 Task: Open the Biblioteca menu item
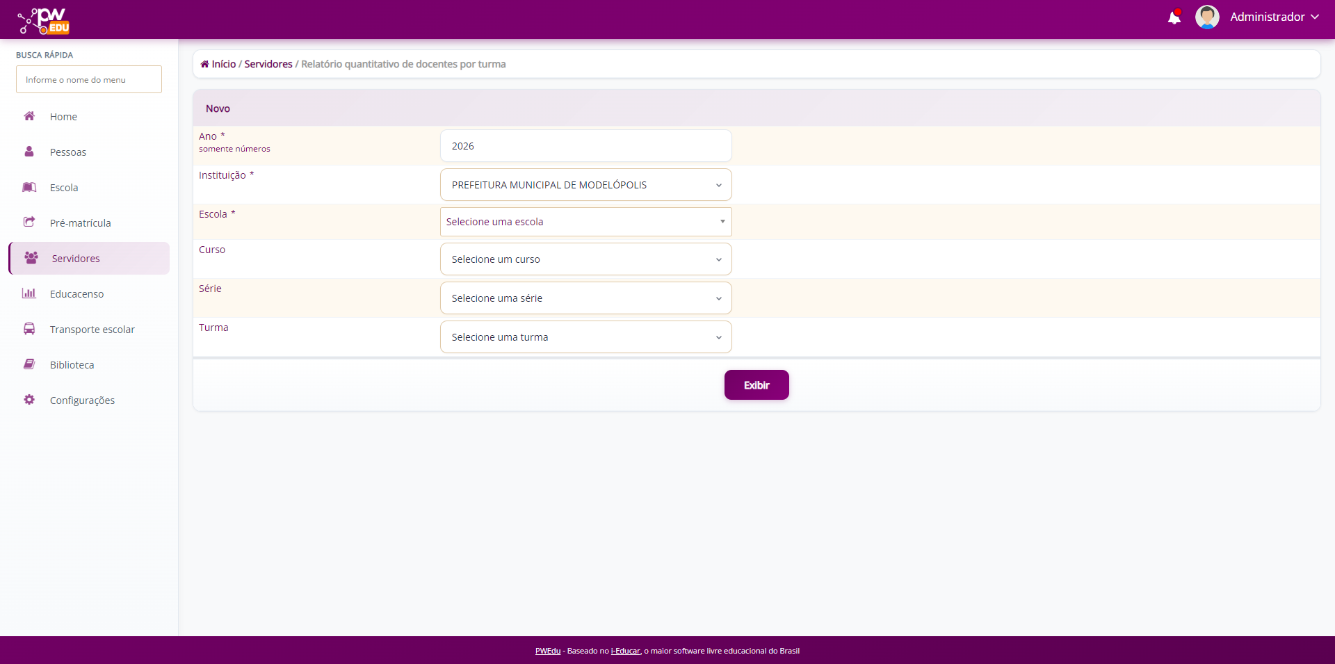point(72,365)
